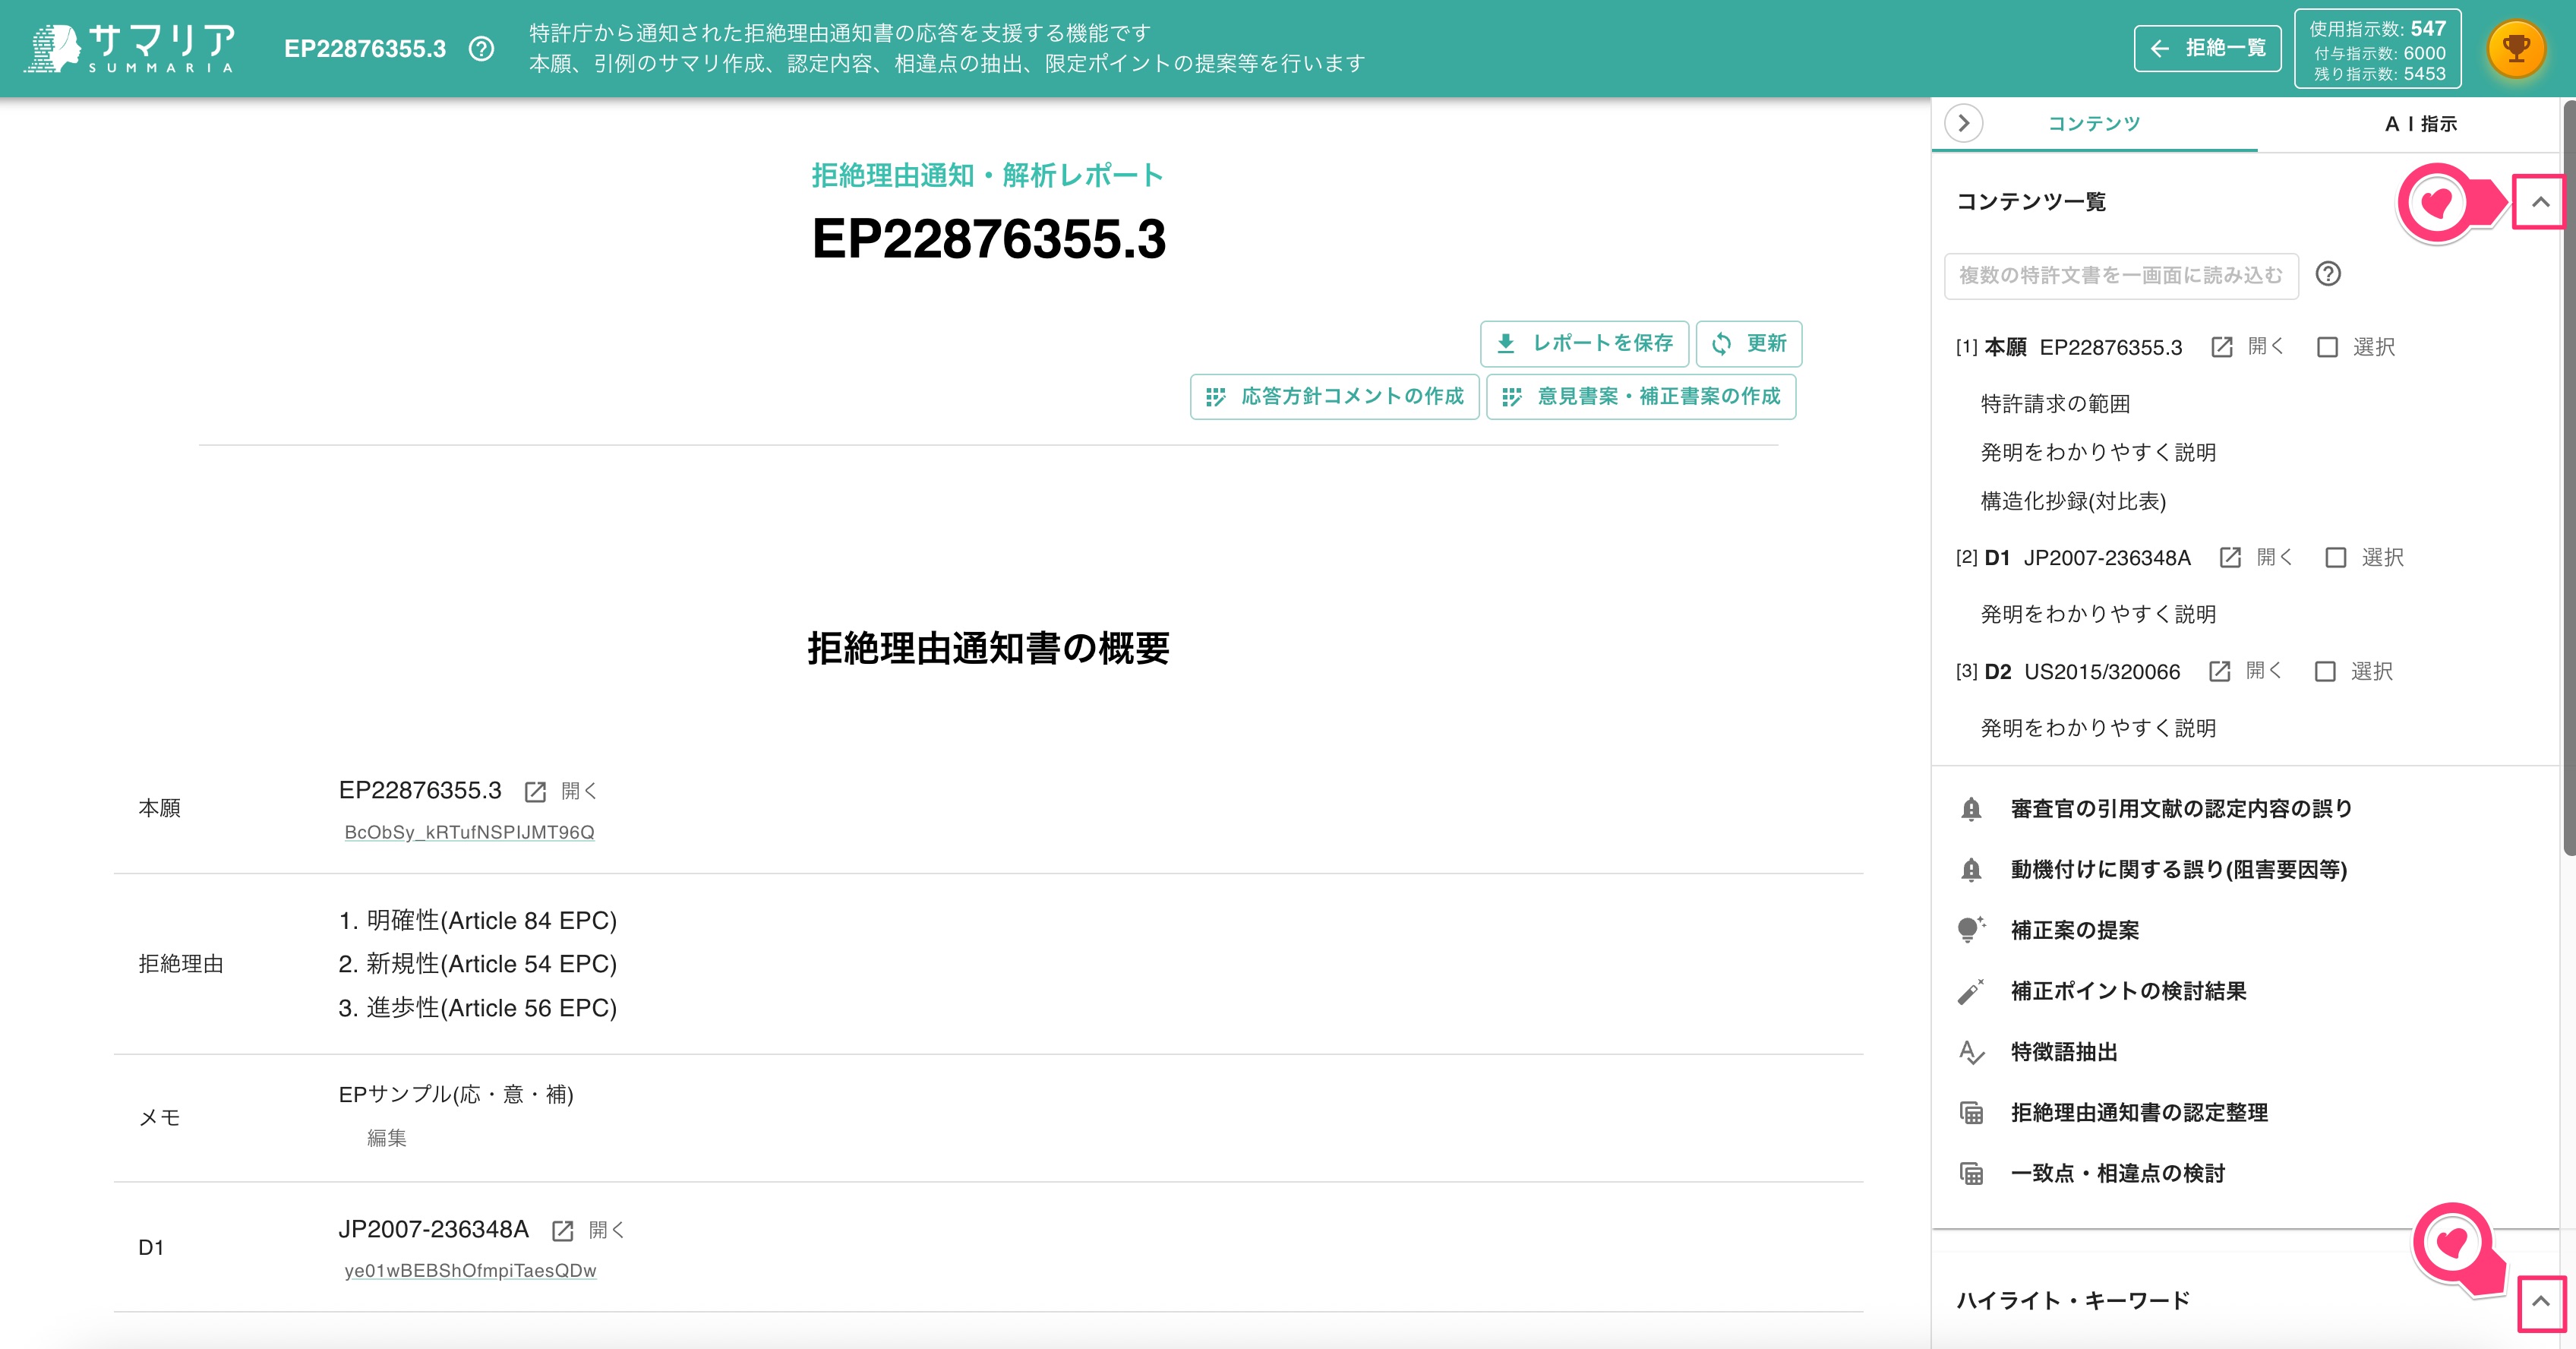Click the Summaria logo in the header

tap(131, 48)
